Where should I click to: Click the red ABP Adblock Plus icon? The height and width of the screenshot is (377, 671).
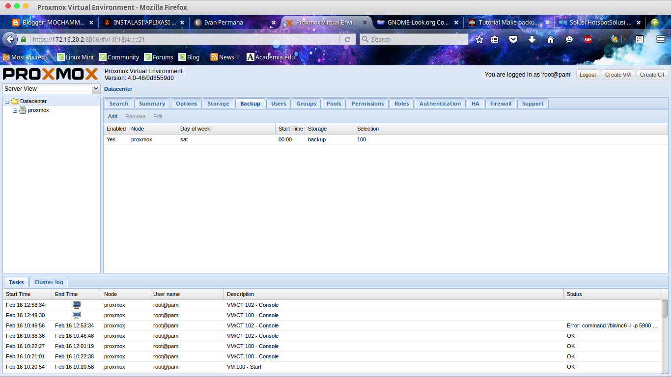tap(588, 39)
